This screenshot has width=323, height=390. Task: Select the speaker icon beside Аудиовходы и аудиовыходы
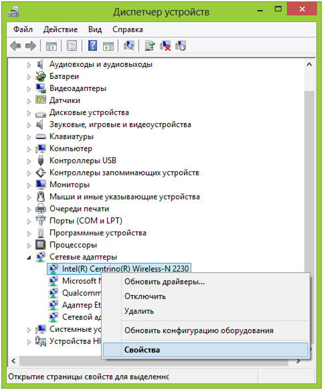40,64
